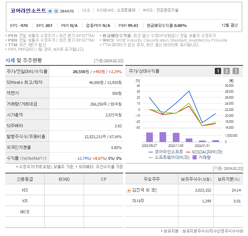248x236 pixels.
Task: Click the 0.82% foreign ownership value
Action: [x=116, y=148]
